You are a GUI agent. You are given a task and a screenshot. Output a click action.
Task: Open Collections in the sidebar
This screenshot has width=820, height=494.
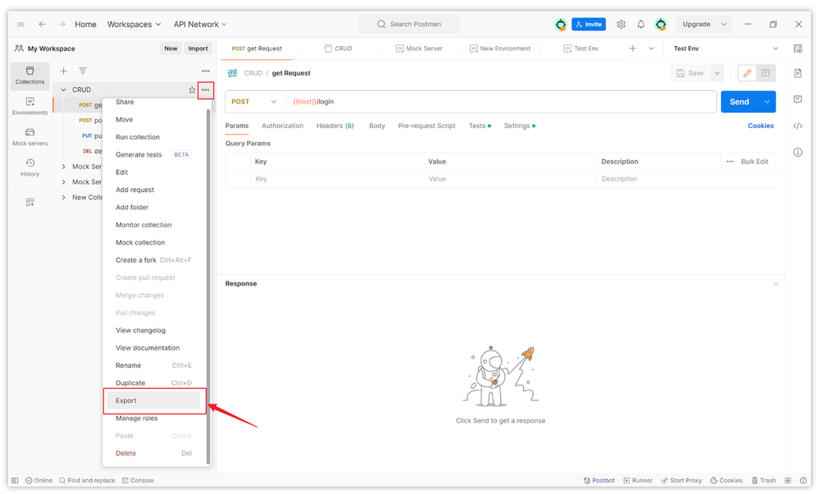[30, 75]
